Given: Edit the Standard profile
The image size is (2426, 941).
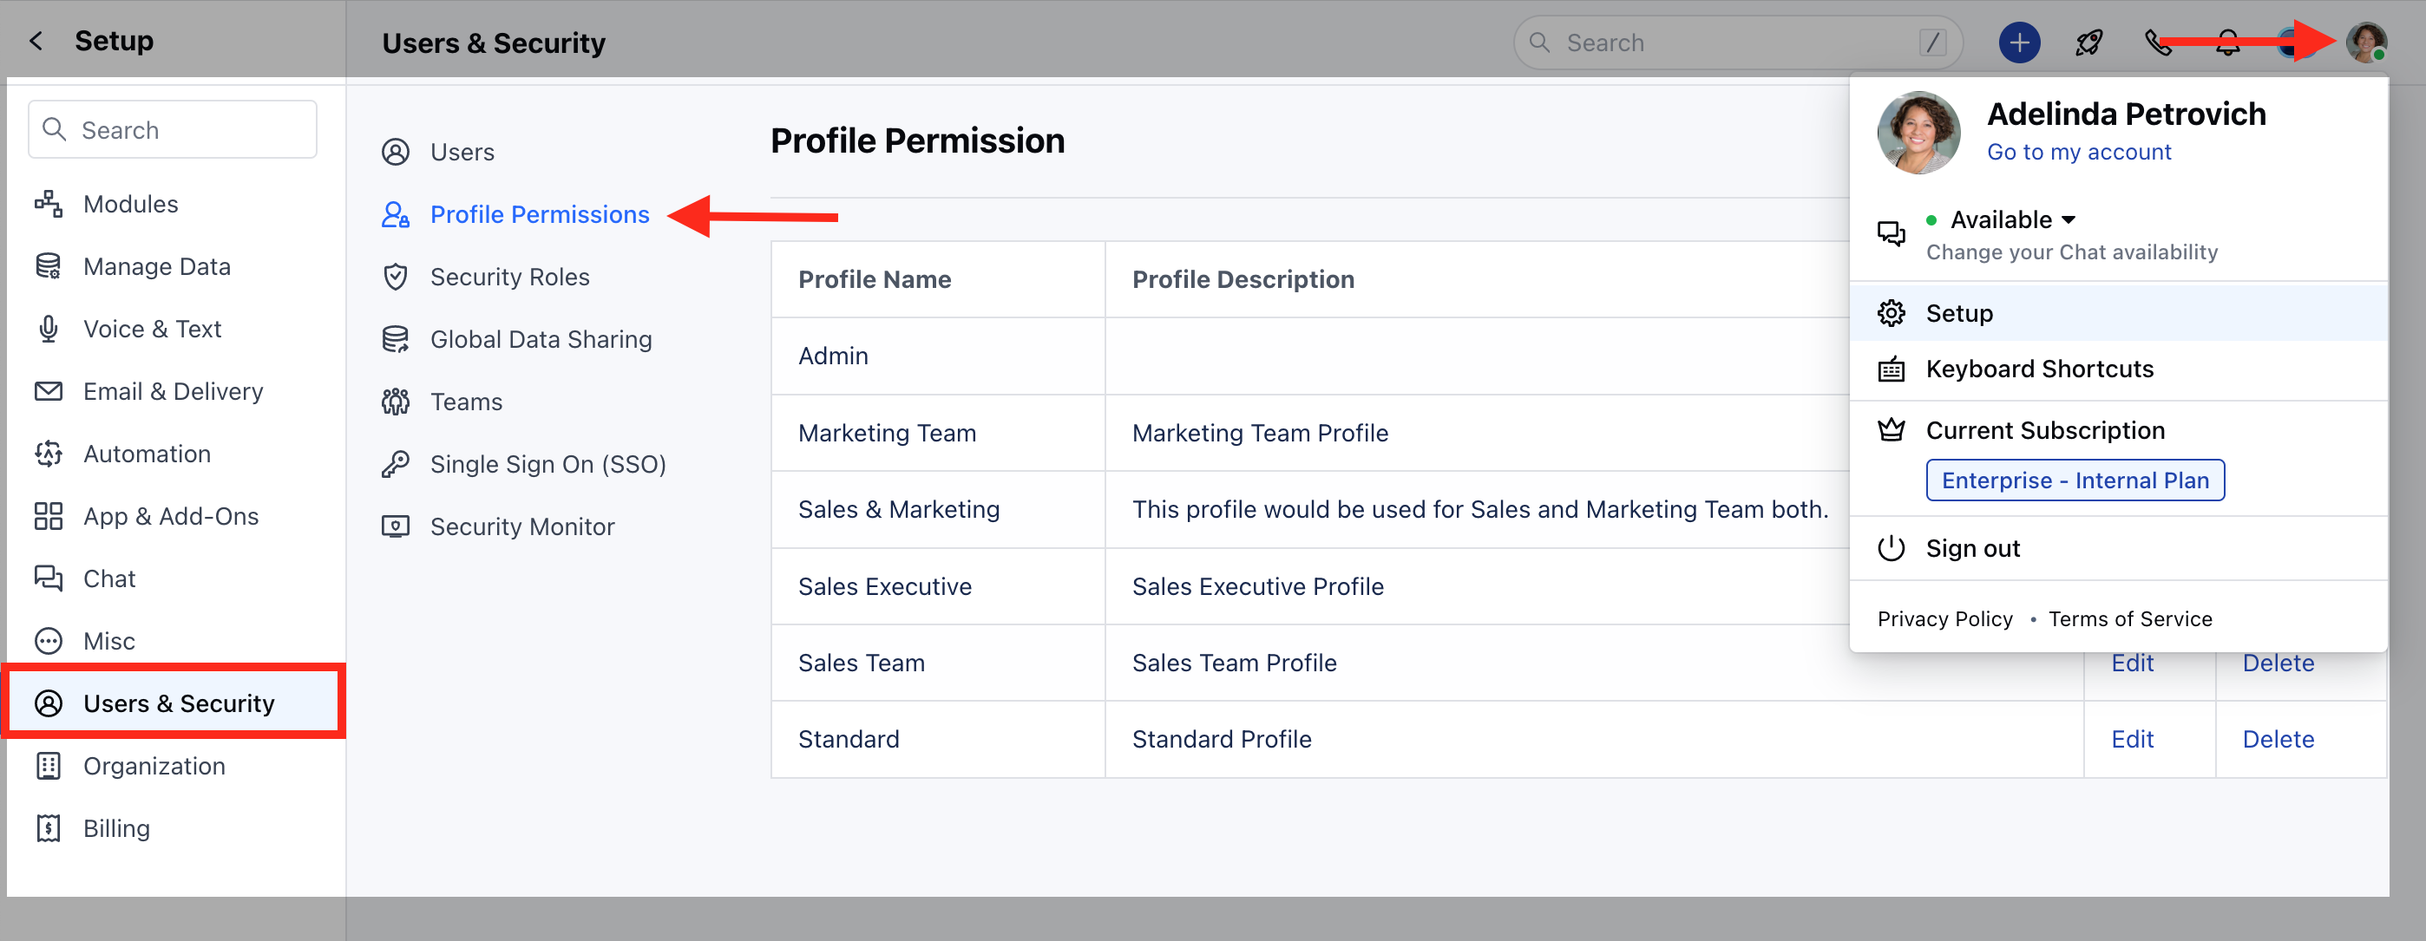Looking at the screenshot, I should coord(2131,740).
